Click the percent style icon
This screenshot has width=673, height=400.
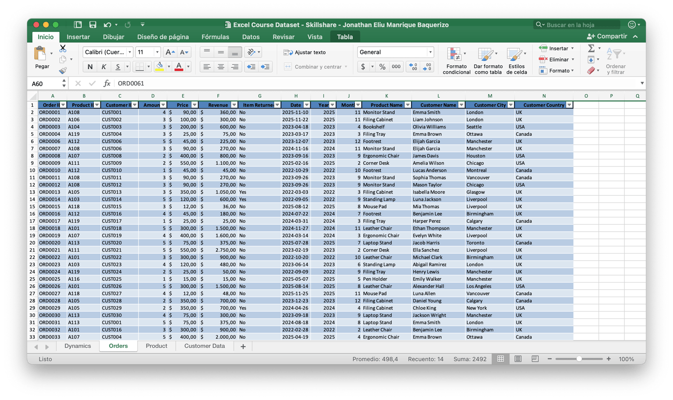point(383,67)
